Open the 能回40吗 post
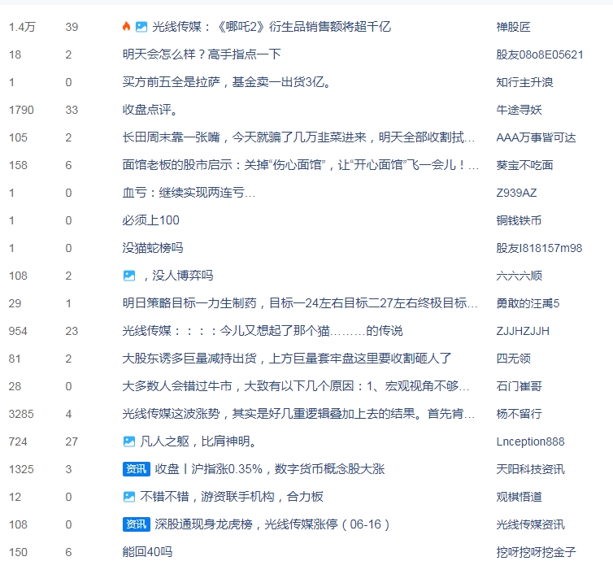Image resolution: width=613 pixels, height=561 pixels. (147, 552)
